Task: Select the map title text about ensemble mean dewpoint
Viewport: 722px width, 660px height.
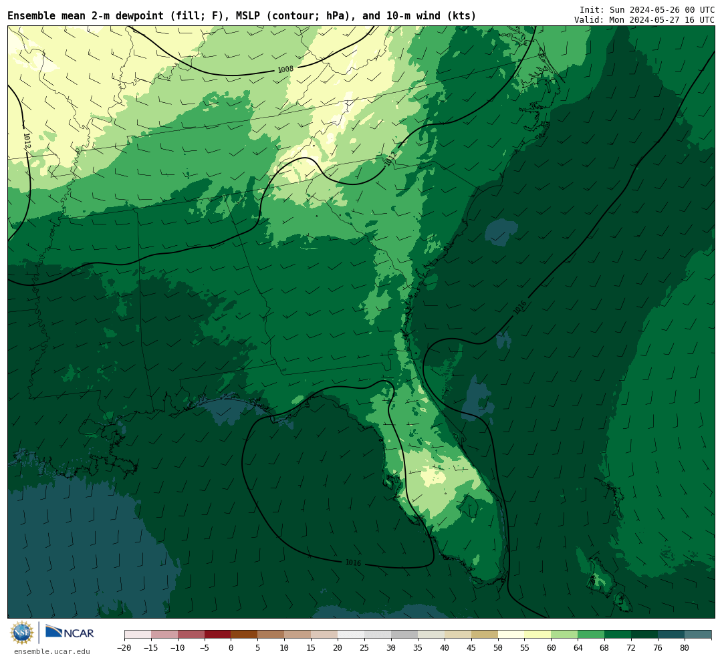Action: (242, 16)
